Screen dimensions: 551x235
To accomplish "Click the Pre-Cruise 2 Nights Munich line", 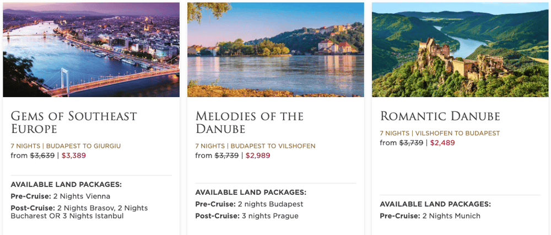I will tap(430, 216).
